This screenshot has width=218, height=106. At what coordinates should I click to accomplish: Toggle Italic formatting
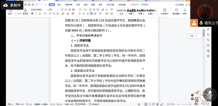pos(36,14)
